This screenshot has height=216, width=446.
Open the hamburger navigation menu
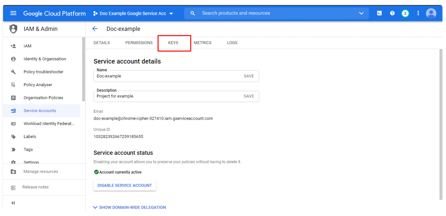(x=13, y=13)
